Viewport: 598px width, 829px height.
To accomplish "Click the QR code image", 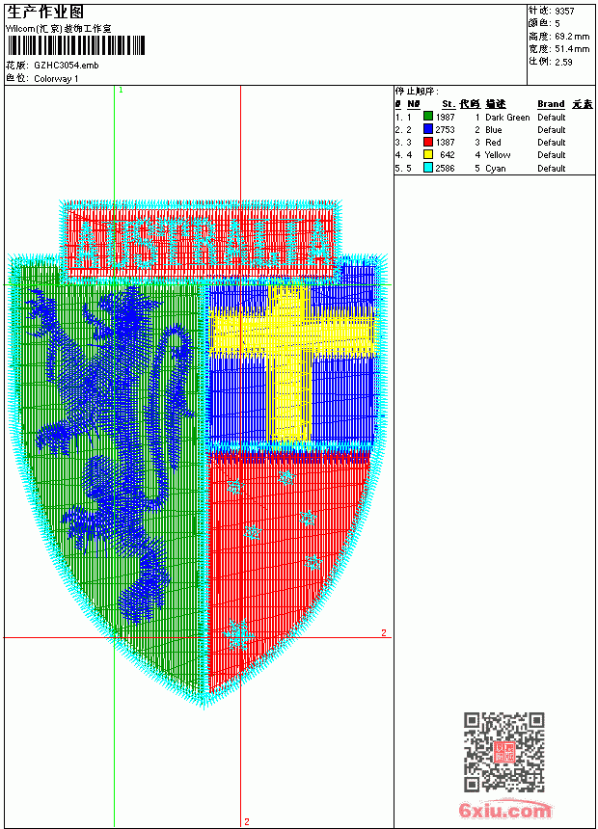I will (503, 752).
